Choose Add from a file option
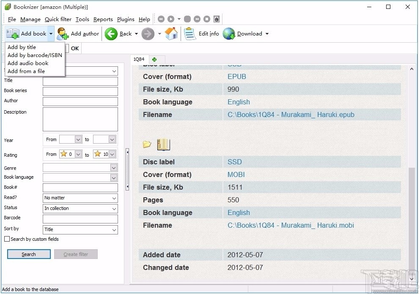This screenshot has height=294, width=420. 26,71
